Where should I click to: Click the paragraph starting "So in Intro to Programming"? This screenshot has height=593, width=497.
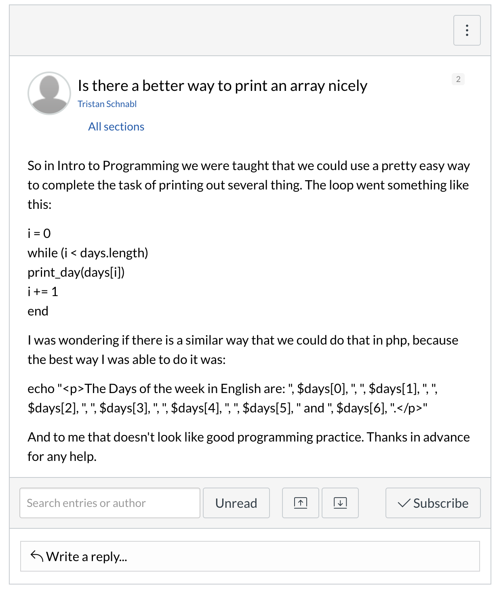(248, 185)
